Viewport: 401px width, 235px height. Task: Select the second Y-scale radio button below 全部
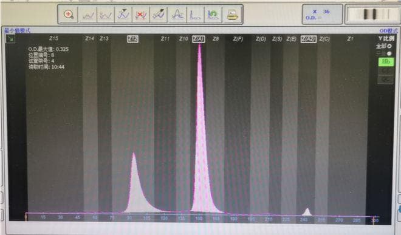(x=389, y=53)
